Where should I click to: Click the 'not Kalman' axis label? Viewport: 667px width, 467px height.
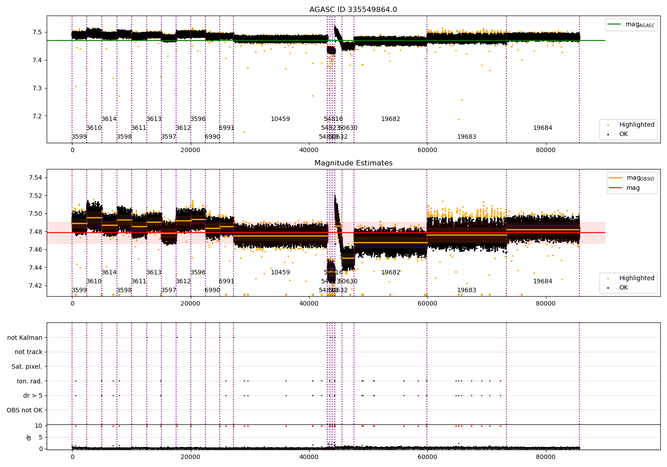coord(25,338)
